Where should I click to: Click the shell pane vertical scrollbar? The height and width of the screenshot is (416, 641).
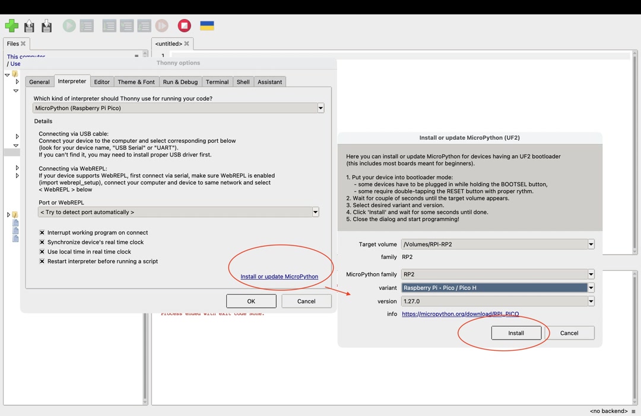(x=635, y=337)
